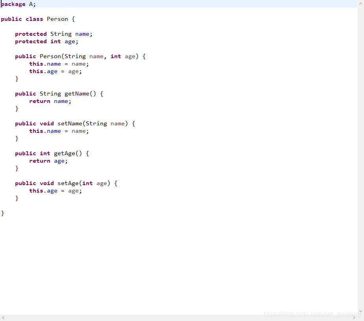Click 'this.name = name;' in the constructor
Image resolution: width=364 pixels, height=321 pixels.
coord(59,64)
